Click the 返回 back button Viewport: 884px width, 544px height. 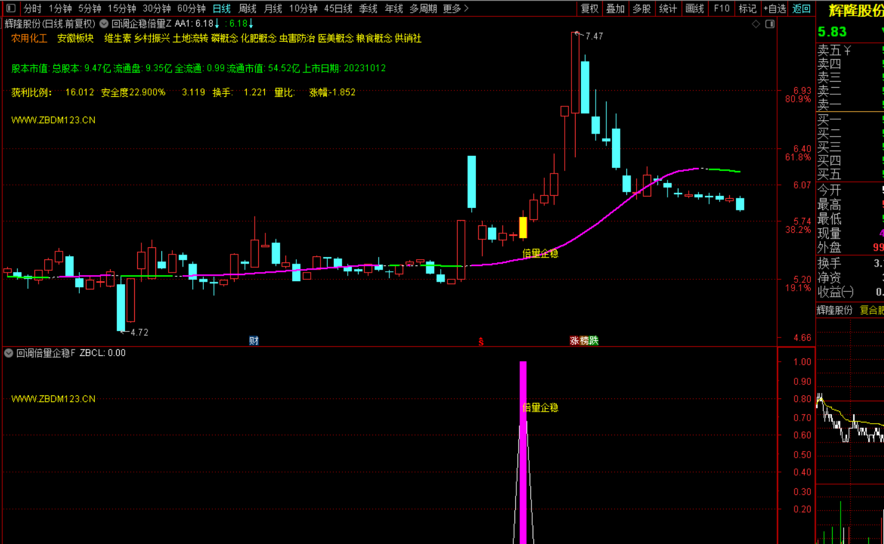801,8
